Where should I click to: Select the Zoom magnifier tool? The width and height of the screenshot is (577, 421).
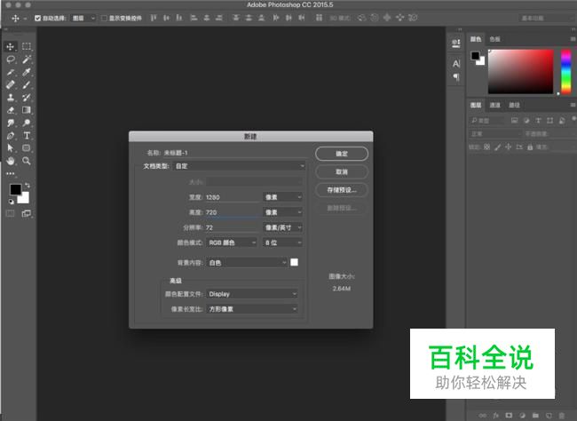coord(27,162)
